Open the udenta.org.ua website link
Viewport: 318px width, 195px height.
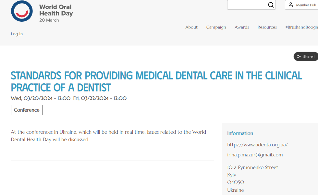click(x=257, y=145)
